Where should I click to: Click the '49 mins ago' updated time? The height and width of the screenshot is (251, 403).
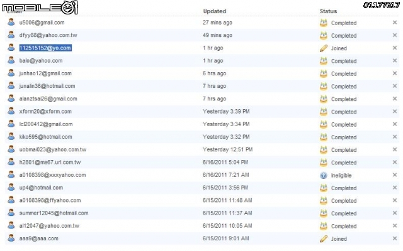[217, 35]
